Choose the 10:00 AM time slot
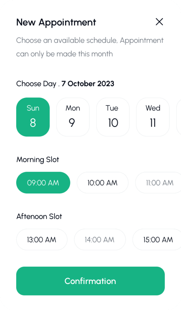Viewport: 181px width, 310px height. pos(103,183)
